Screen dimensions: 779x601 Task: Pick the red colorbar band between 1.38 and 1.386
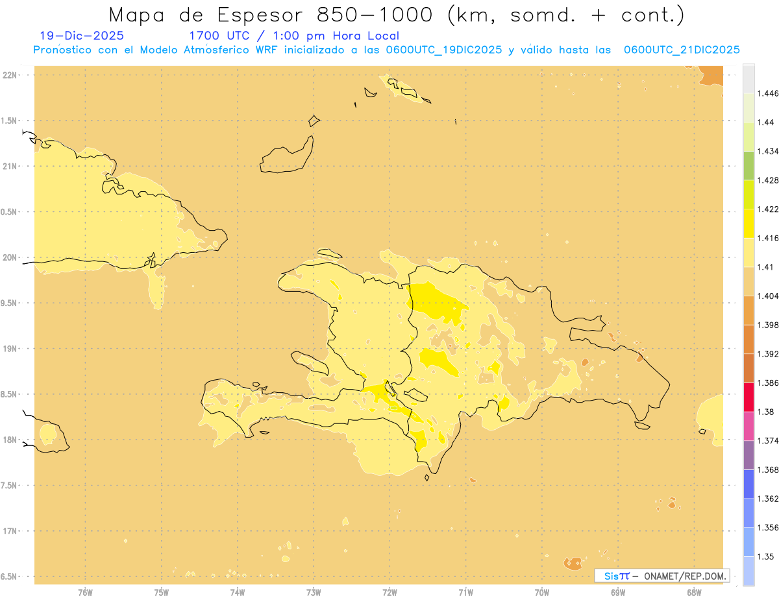click(748, 397)
